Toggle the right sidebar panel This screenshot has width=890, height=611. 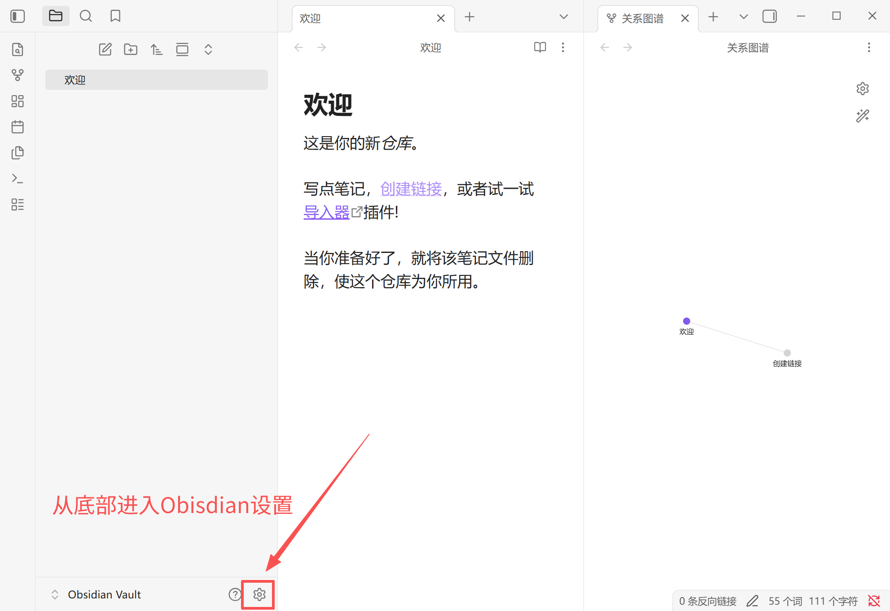point(770,17)
